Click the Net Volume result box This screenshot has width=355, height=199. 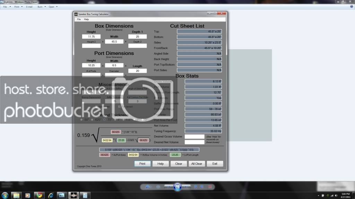[x=203, y=125]
